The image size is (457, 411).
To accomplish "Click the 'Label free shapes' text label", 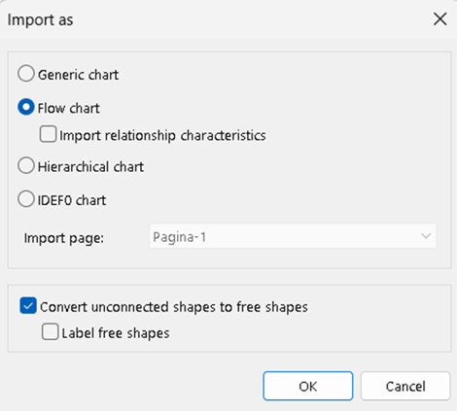I will (116, 333).
